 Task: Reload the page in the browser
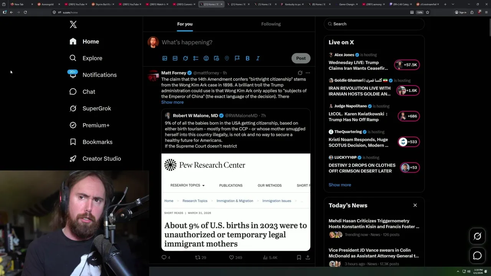click(x=25, y=12)
